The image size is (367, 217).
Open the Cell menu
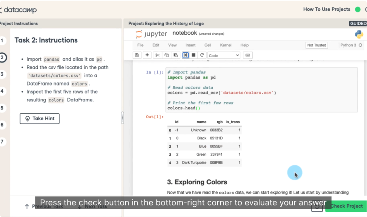(x=208, y=45)
